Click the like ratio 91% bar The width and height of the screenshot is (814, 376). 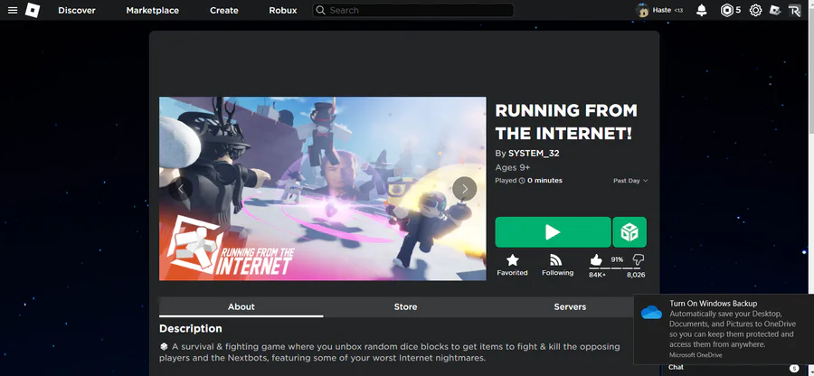pyautogui.click(x=617, y=268)
